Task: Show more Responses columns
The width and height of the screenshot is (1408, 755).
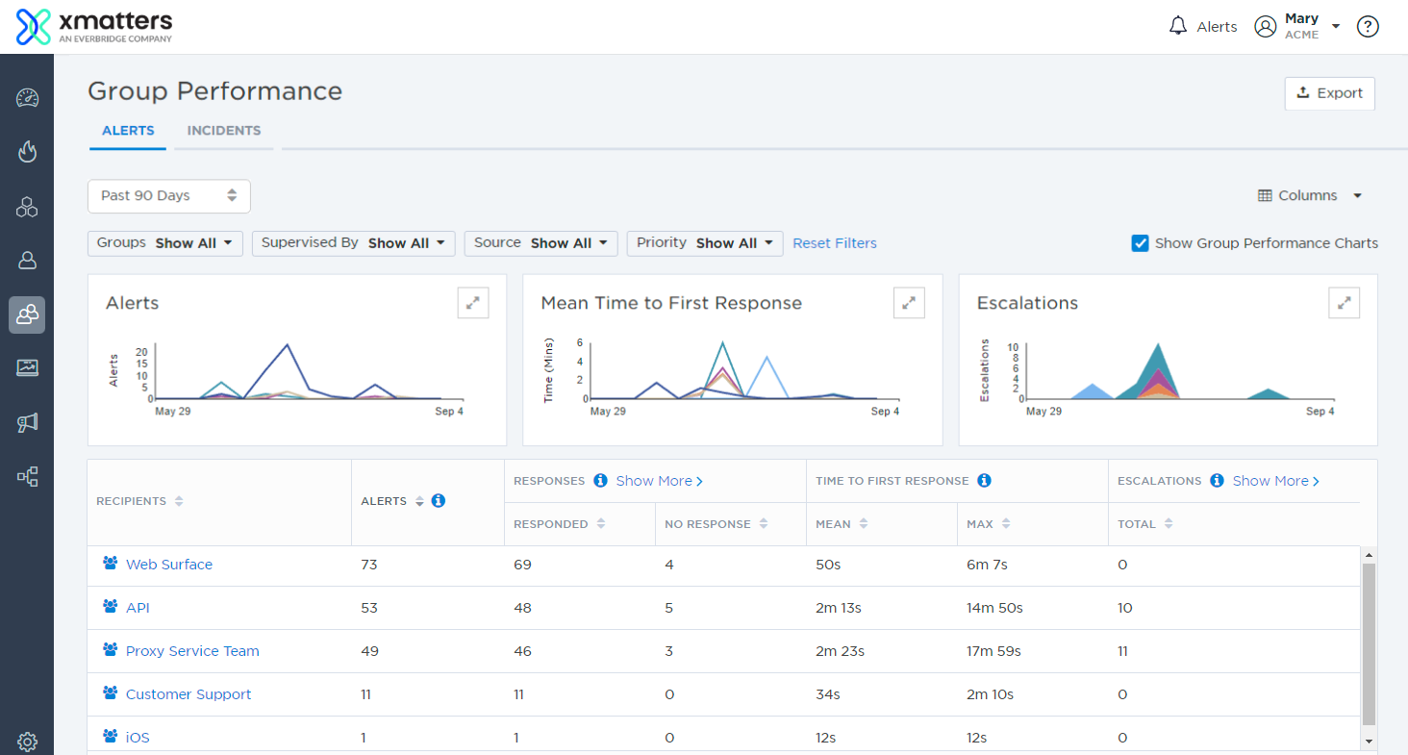Action: [660, 481]
